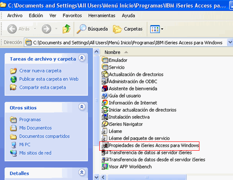Open the Atrás history dropdown arrow

pyautogui.click(x=35, y=29)
